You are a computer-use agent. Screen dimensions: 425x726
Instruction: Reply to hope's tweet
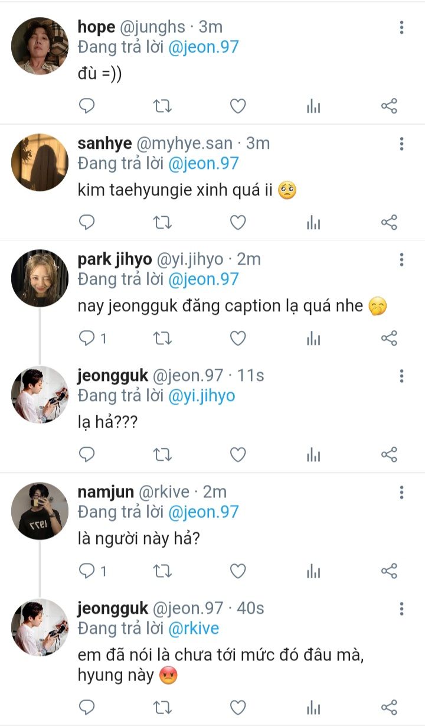click(x=87, y=106)
